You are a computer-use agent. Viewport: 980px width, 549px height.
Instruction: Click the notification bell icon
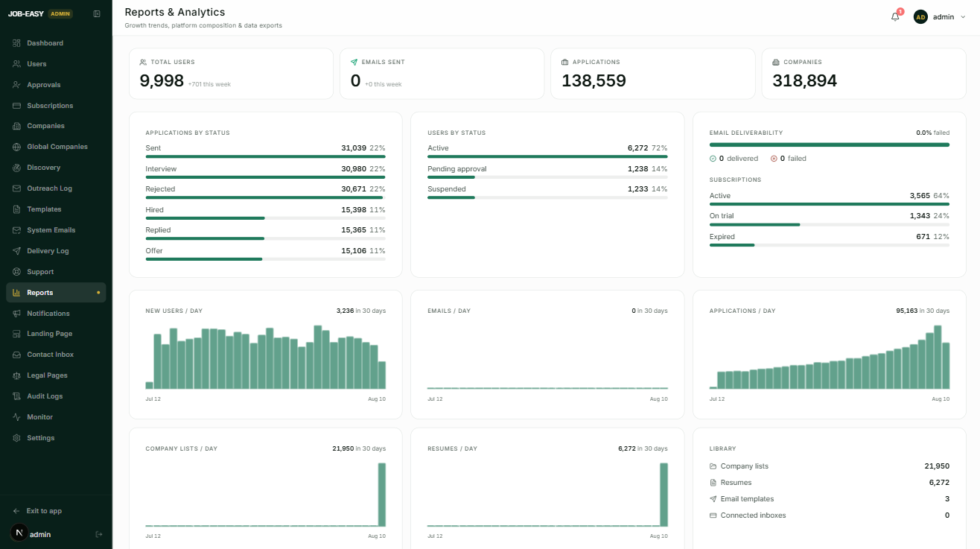[895, 16]
